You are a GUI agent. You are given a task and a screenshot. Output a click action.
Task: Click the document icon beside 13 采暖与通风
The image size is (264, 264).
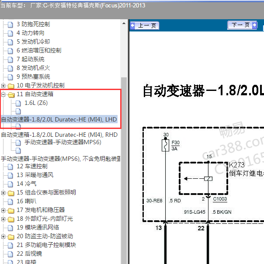click(10, 175)
